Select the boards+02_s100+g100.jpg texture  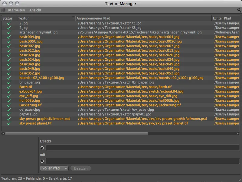point(42,78)
